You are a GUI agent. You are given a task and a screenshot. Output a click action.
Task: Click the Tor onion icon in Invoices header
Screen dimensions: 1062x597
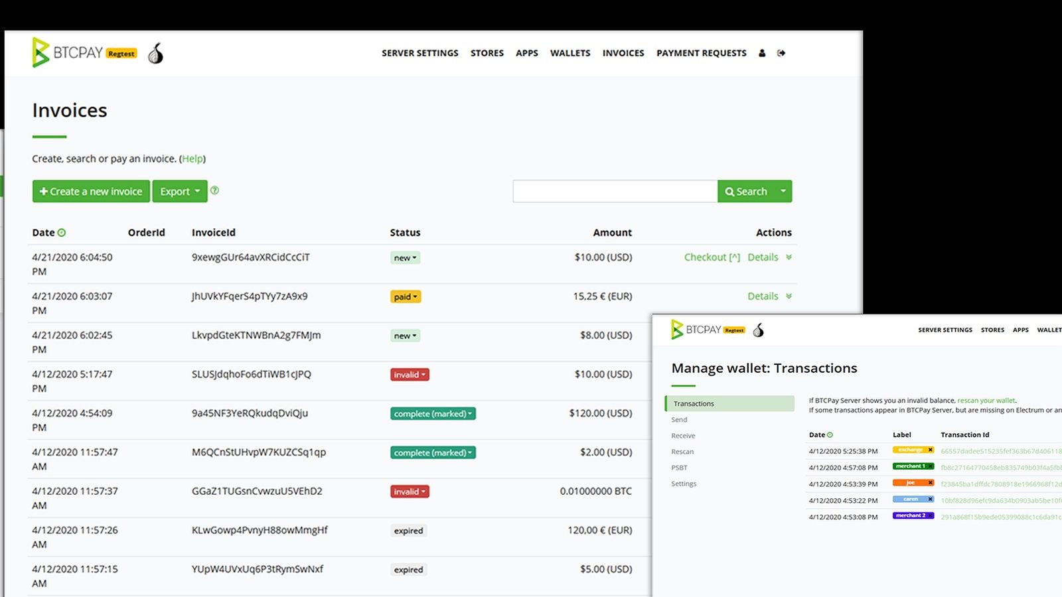click(x=155, y=53)
